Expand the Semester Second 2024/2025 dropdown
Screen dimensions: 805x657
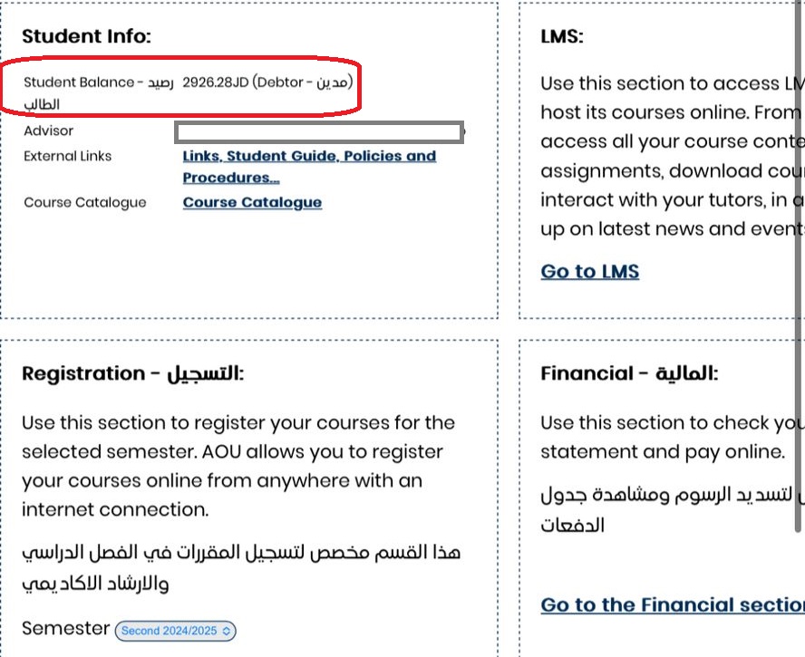176,631
